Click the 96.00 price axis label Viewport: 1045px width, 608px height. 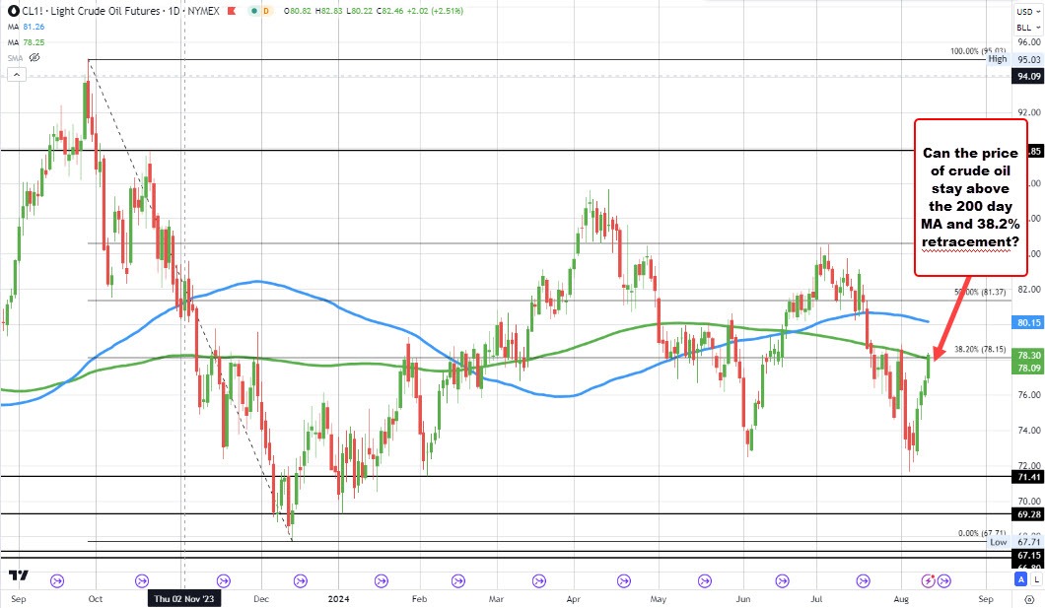tap(1029, 42)
